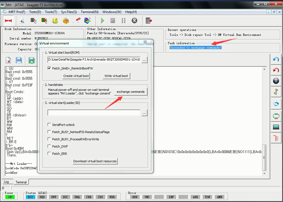Click the round black pause button in sidebar

point(276,81)
